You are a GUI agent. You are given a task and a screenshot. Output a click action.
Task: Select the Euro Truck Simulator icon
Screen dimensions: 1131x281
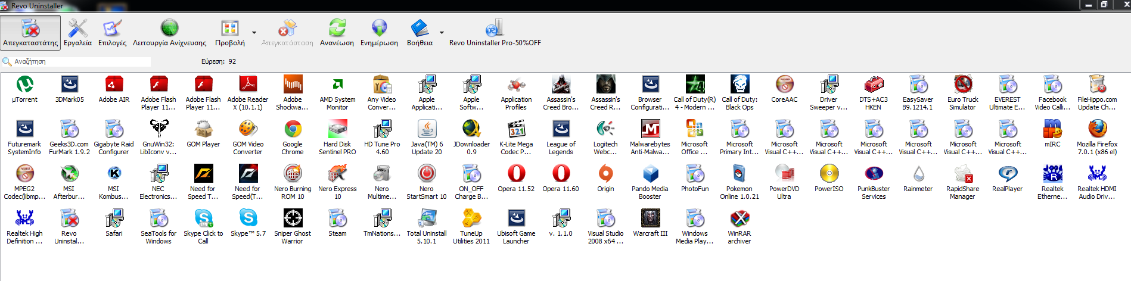pos(963,85)
